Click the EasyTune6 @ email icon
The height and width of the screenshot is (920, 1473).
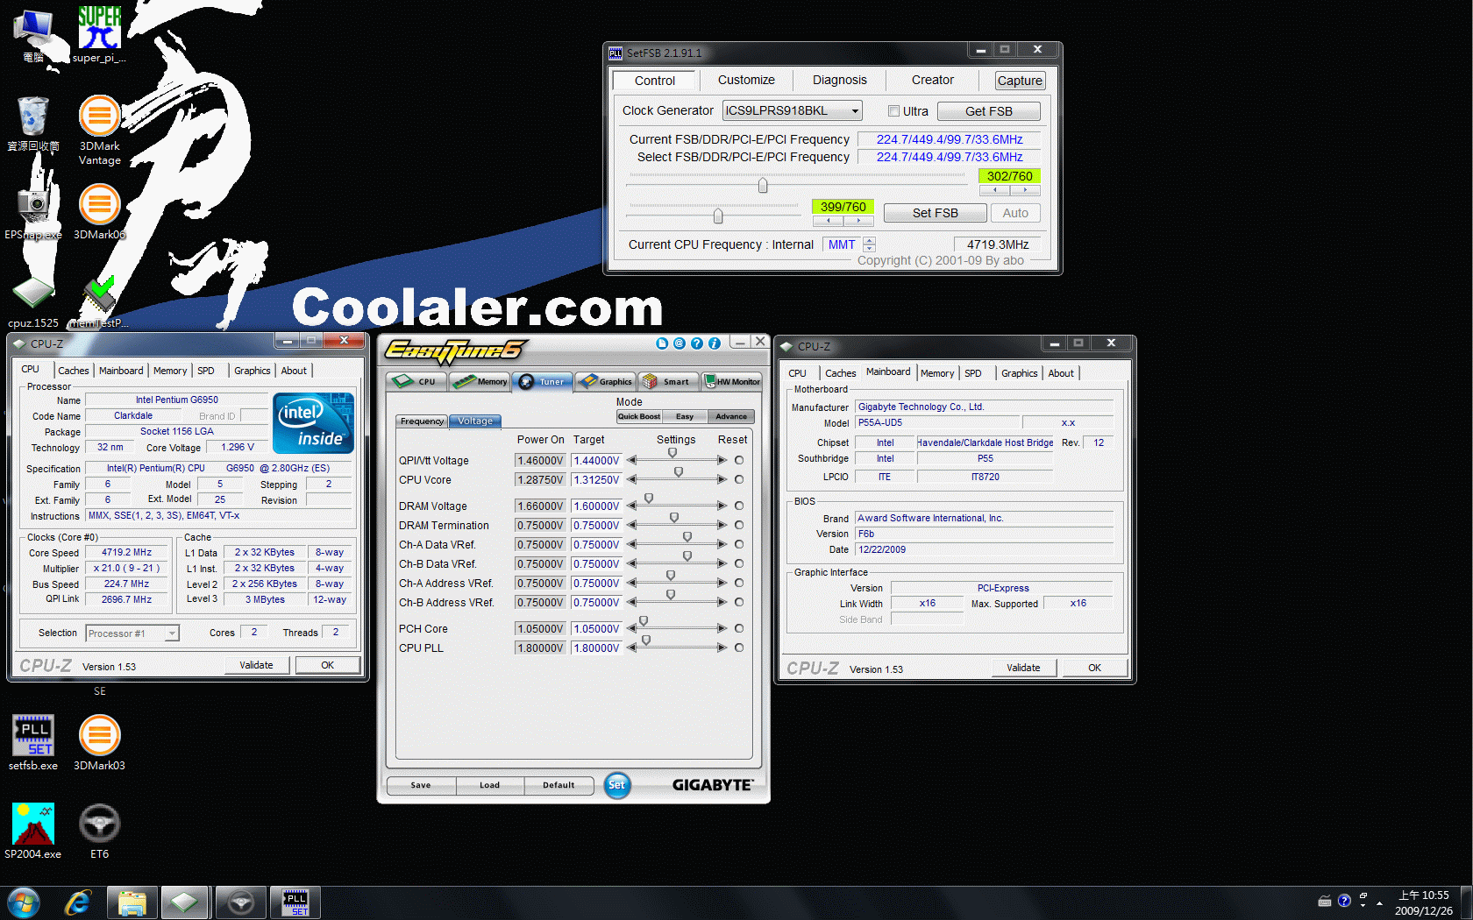point(680,343)
